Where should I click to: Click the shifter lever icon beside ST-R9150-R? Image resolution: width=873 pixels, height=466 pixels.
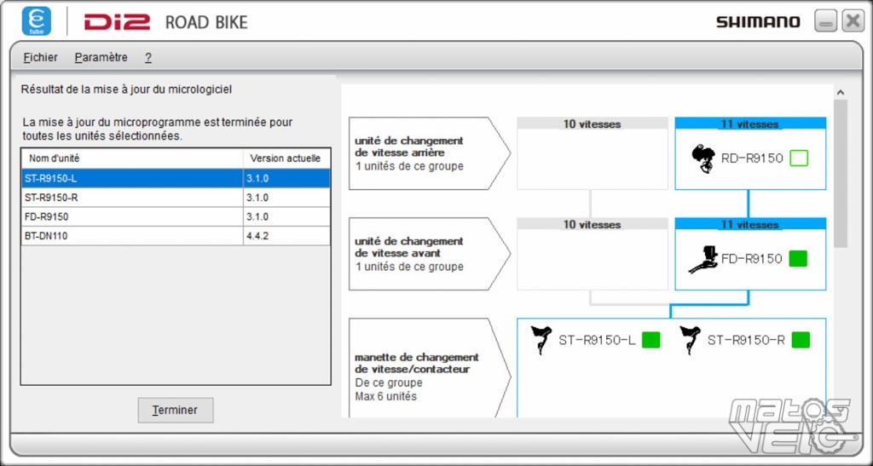(690, 340)
